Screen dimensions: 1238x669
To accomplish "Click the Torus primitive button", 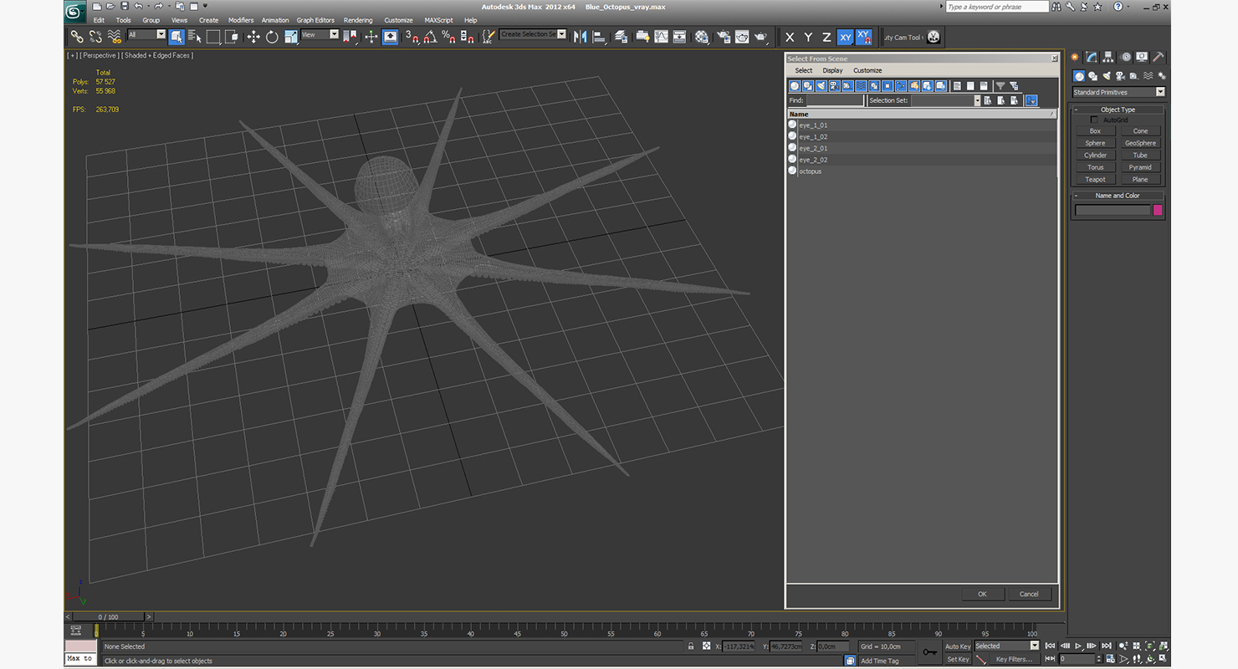I will pos(1095,167).
